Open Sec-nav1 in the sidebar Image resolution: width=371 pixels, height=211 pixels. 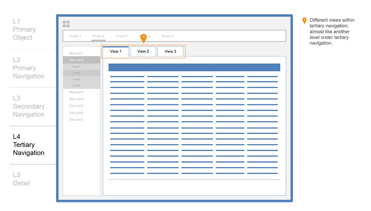[76, 53]
